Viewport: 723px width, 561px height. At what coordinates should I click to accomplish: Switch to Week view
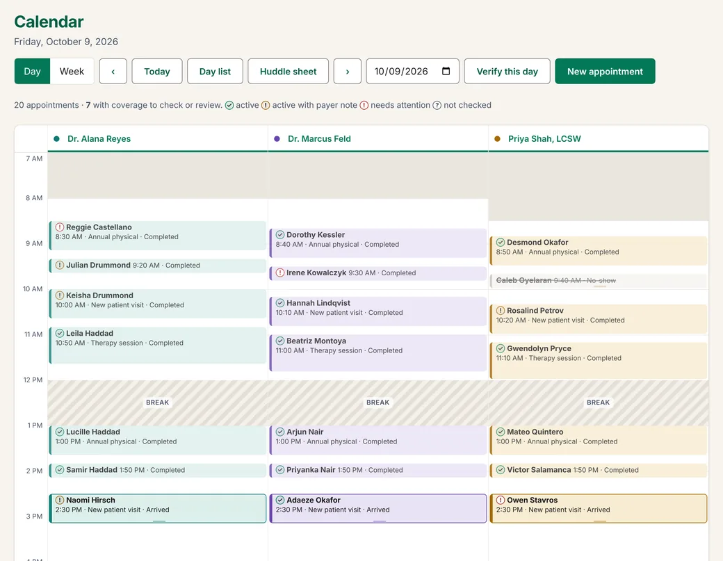[x=72, y=72]
